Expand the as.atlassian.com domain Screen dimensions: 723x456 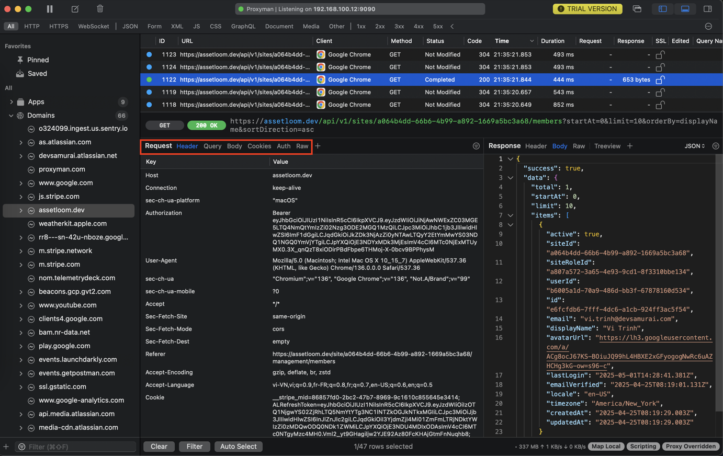[21, 142]
